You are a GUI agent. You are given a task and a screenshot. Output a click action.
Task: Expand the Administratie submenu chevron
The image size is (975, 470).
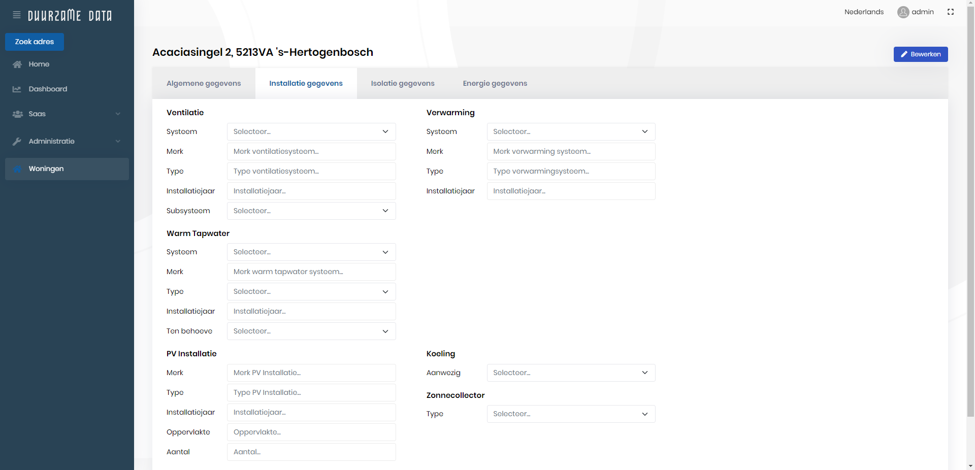click(118, 142)
